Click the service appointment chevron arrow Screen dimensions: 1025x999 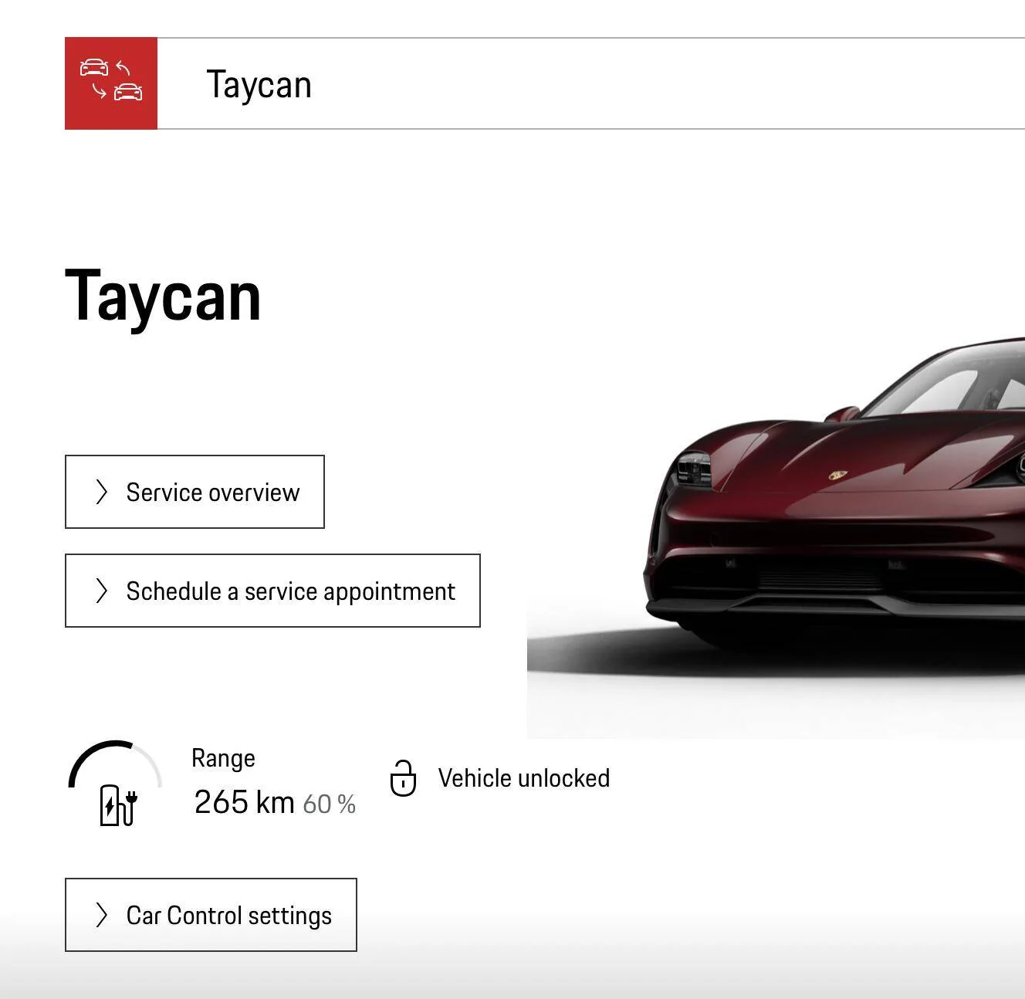(101, 591)
